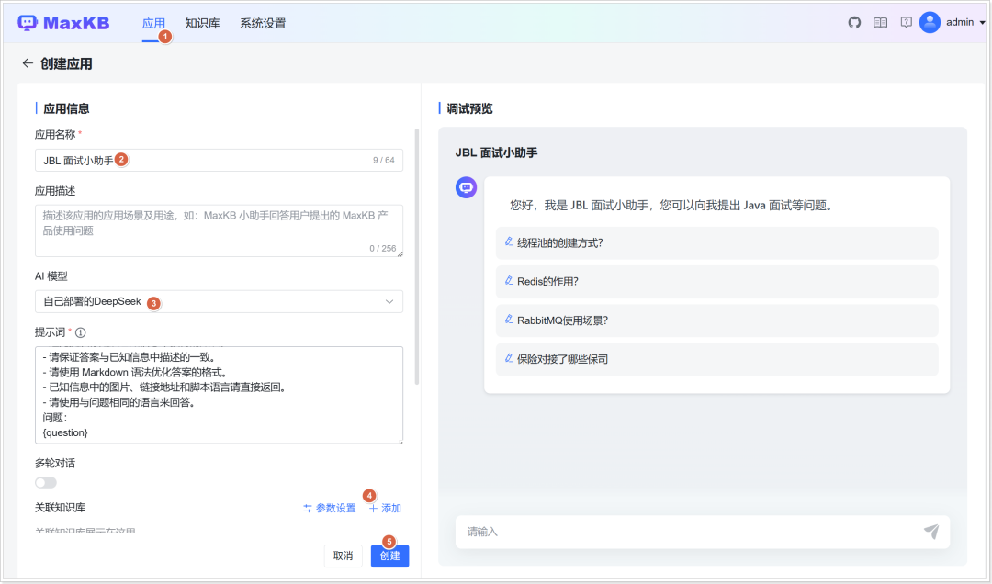Toggle the 多轮对话 switch
Screen dimensions: 992x584
tap(46, 483)
